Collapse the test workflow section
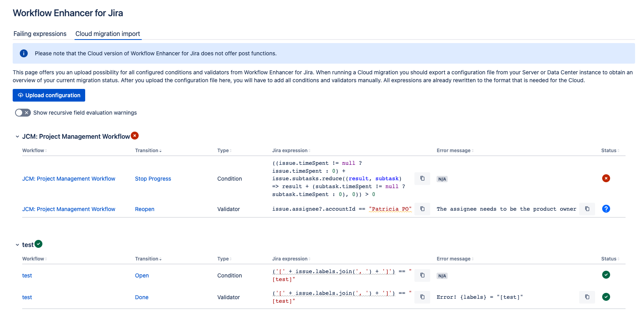 pyautogui.click(x=17, y=245)
